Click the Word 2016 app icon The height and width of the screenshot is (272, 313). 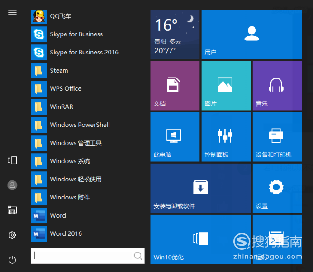coord(39,233)
